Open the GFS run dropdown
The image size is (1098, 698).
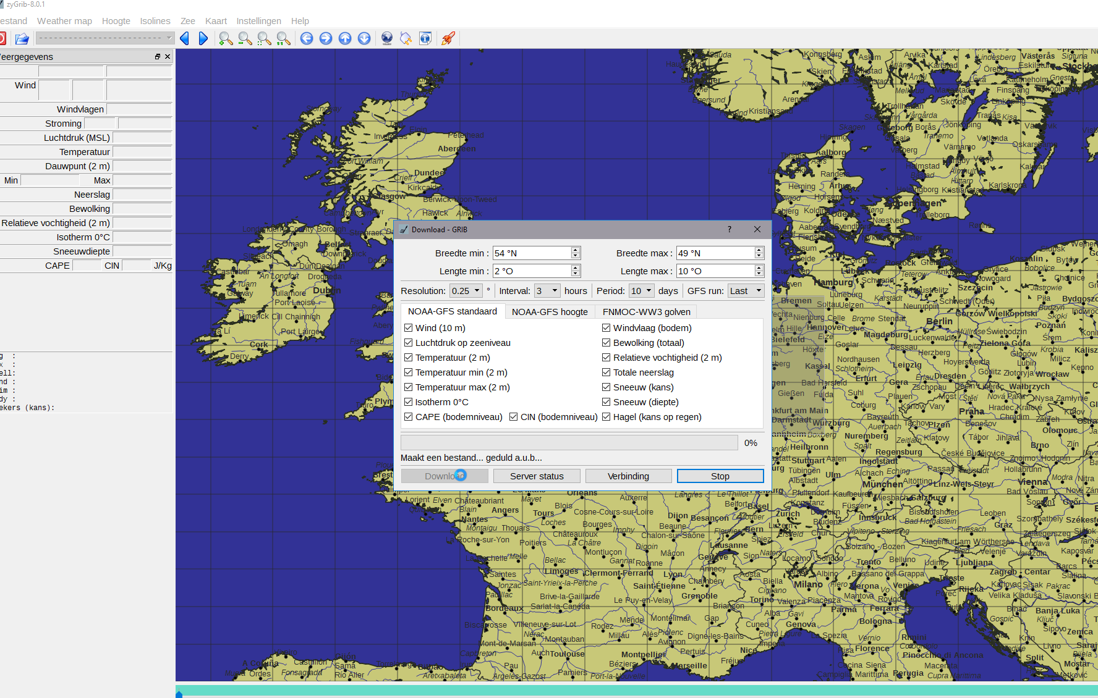746,291
